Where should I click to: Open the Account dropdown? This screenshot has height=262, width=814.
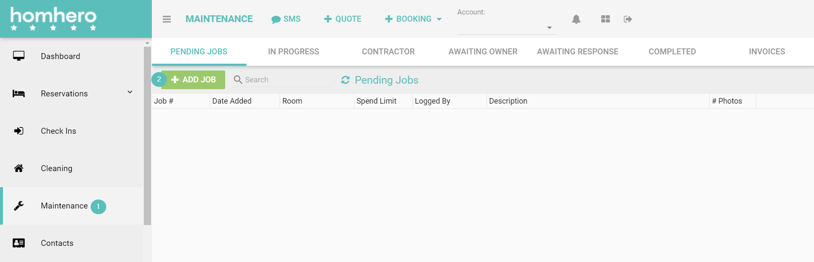point(506,28)
